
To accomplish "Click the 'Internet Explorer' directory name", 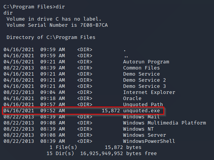I will (149, 92).
